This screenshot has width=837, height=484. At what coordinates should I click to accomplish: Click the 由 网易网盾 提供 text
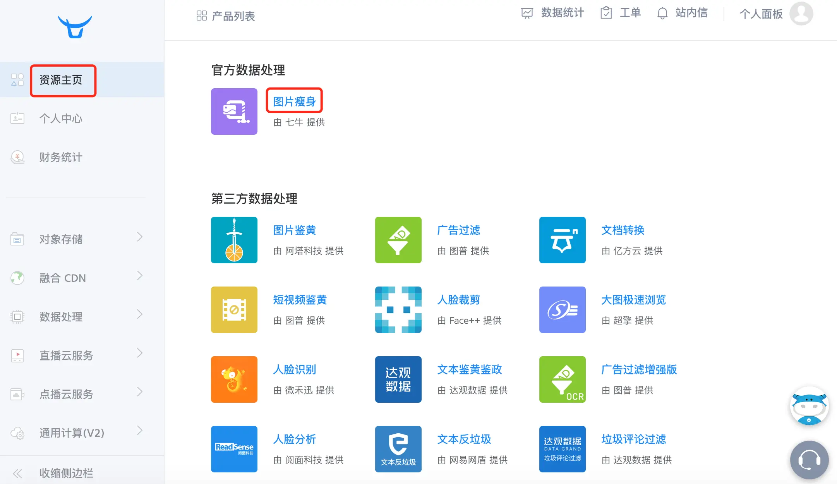(472, 460)
